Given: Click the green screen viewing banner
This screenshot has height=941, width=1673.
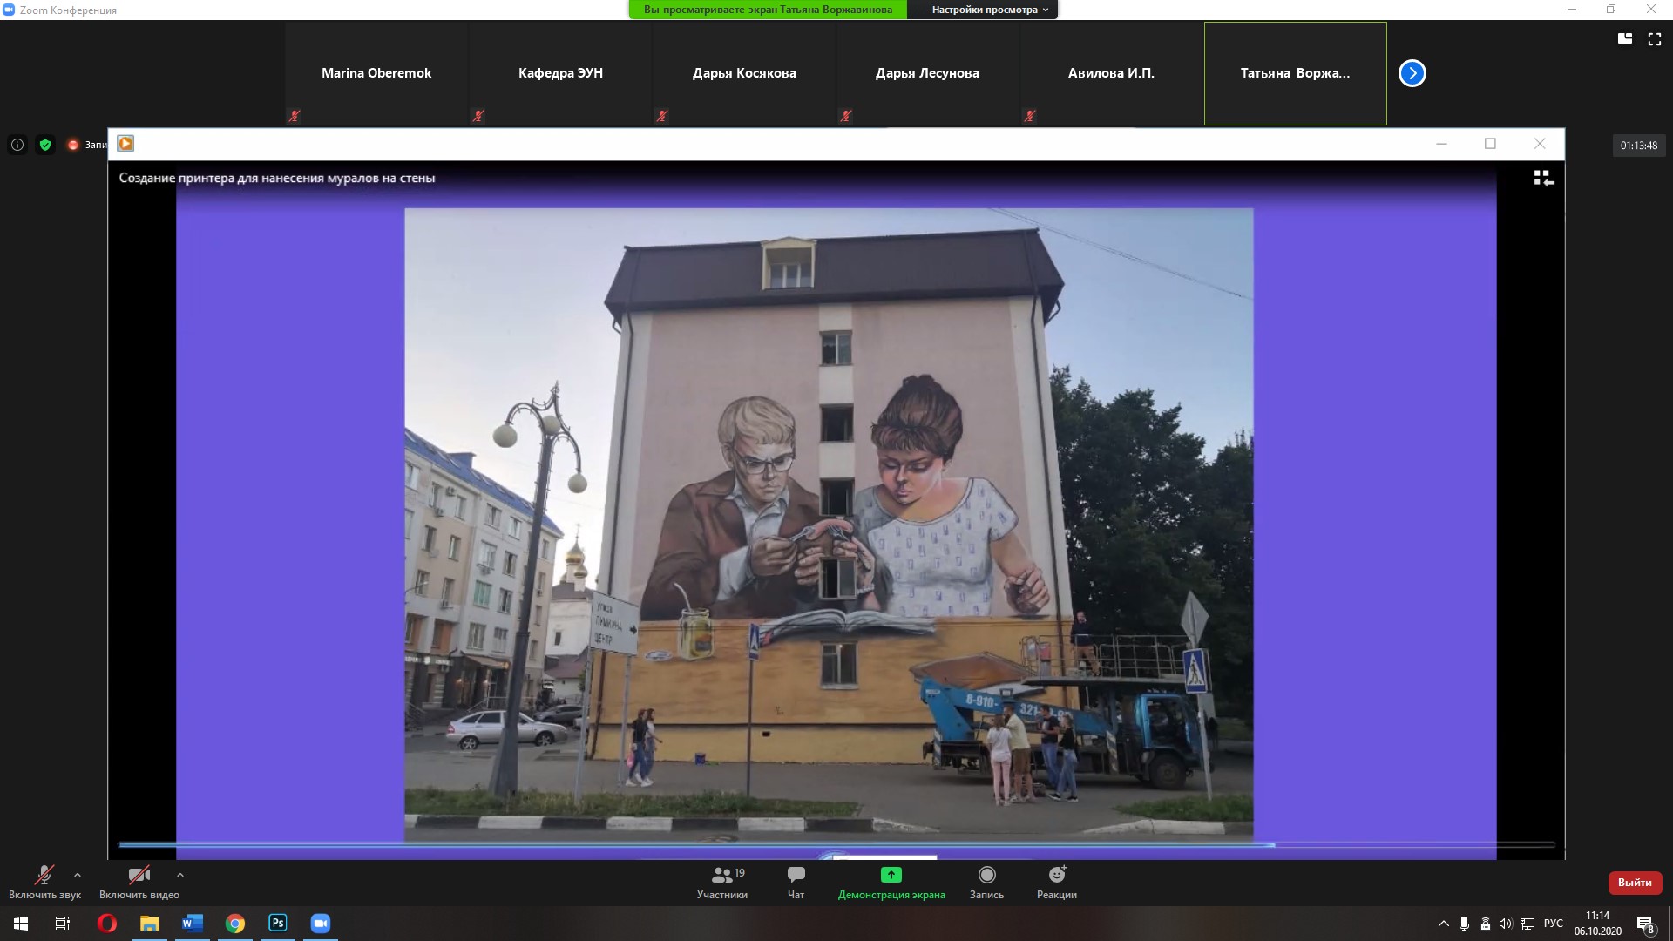Looking at the screenshot, I should (768, 10).
